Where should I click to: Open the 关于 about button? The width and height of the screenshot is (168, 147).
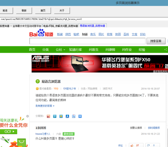coord(62,11)
